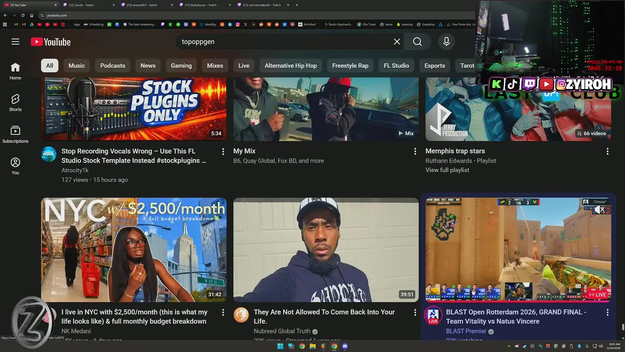The image size is (625, 352).
Task: Open I live in NYC with $2,500/month title
Action: (x=134, y=317)
